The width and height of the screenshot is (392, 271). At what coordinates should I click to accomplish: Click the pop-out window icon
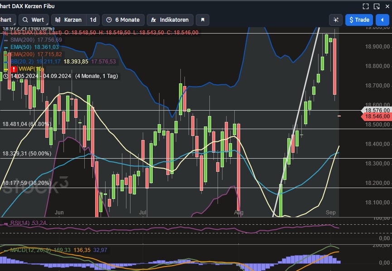377,6
